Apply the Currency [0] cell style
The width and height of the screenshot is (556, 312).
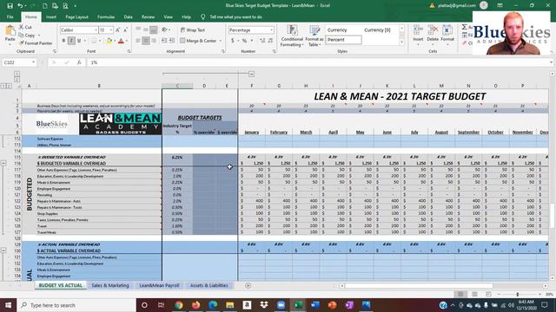(x=381, y=30)
